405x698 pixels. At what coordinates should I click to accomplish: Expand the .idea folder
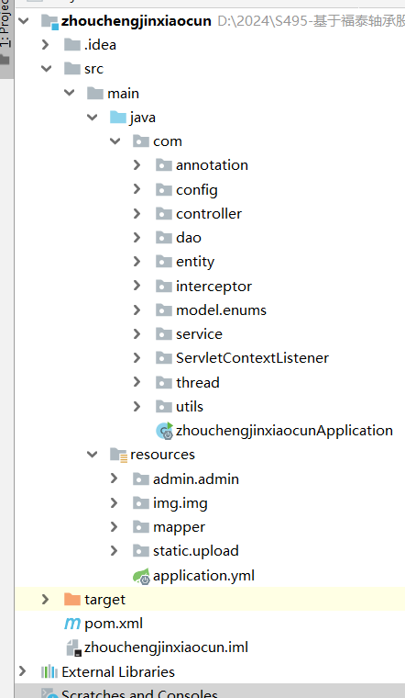(x=45, y=44)
